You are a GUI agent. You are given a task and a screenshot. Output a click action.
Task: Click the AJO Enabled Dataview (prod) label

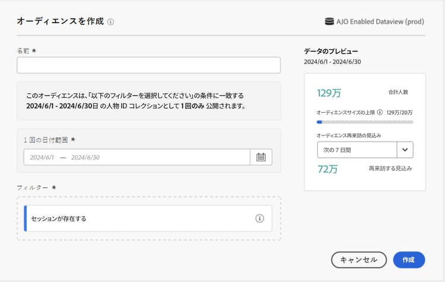pyautogui.click(x=380, y=21)
